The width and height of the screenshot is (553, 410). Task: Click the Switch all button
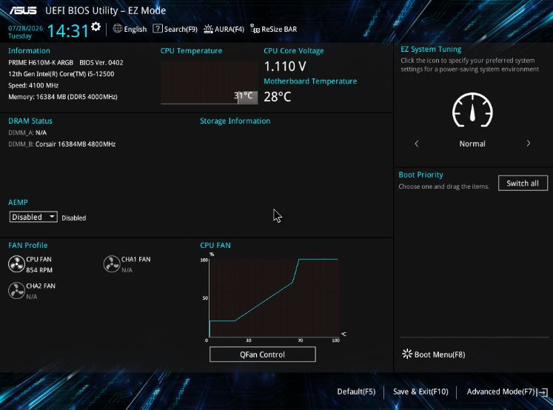(523, 184)
